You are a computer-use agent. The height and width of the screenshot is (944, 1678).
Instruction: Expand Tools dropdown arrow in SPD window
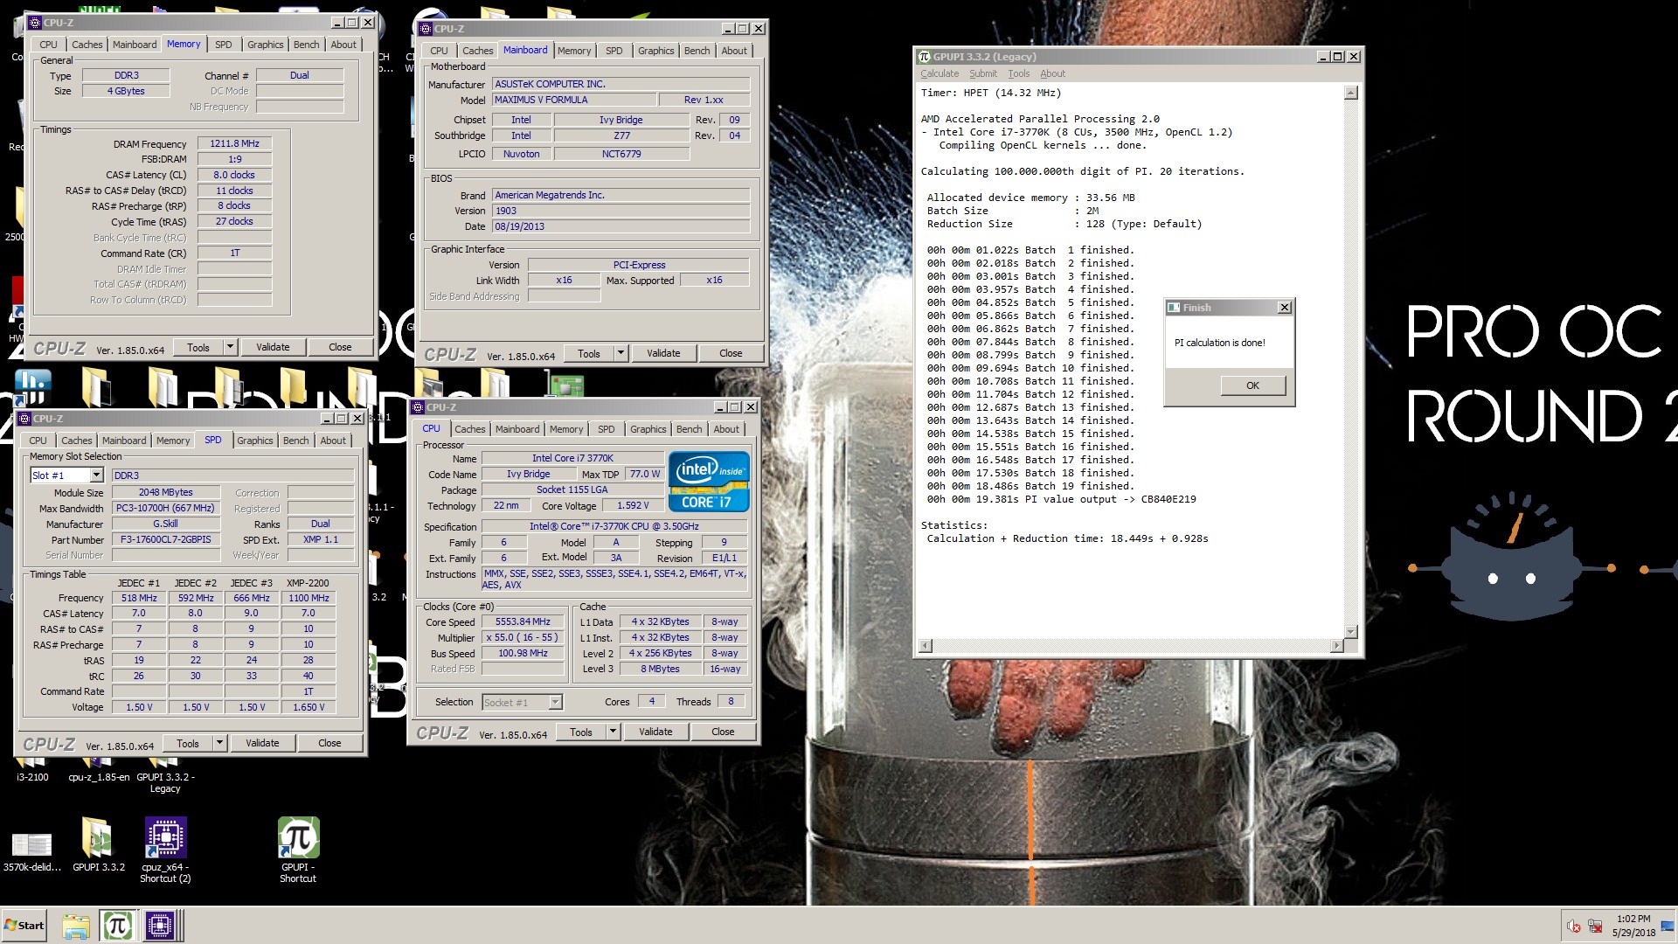point(219,743)
